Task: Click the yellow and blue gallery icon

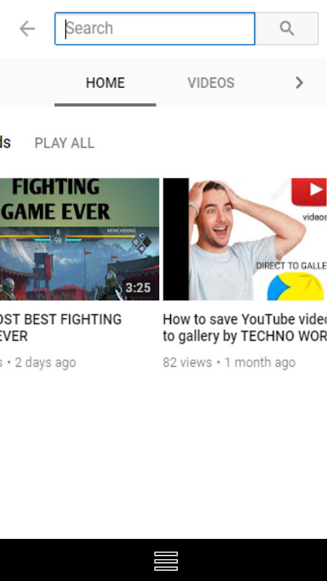Action: [296, 286]
